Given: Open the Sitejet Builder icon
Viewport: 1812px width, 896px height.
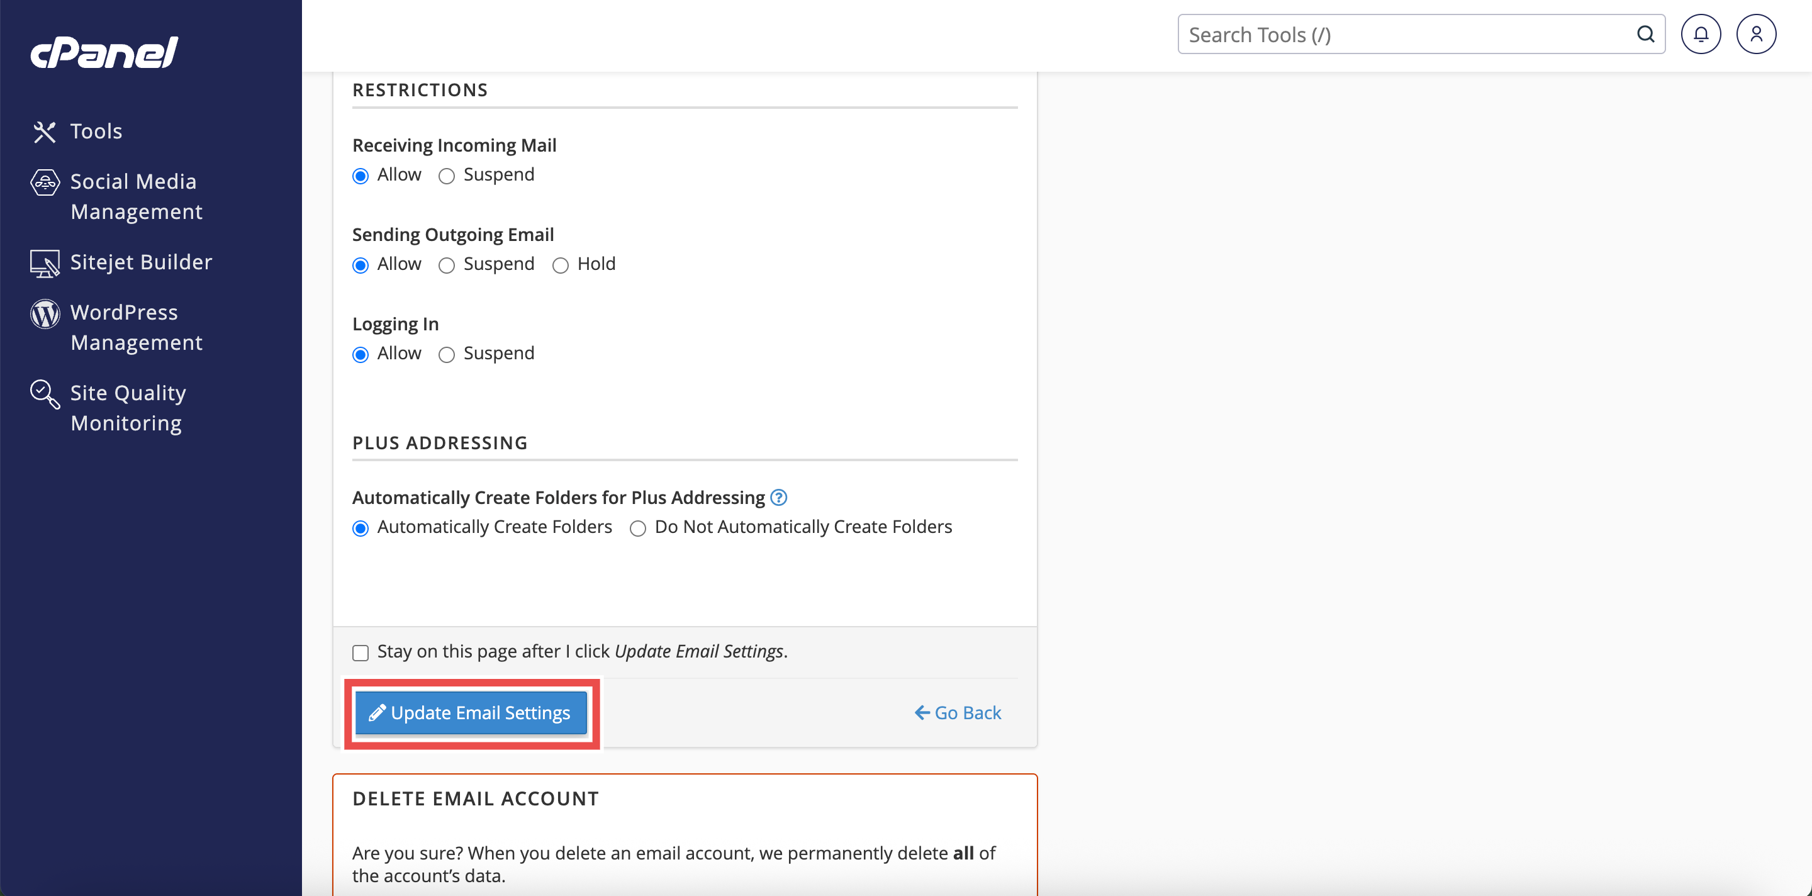Looking at the screenshot, I should coord(45,263).
